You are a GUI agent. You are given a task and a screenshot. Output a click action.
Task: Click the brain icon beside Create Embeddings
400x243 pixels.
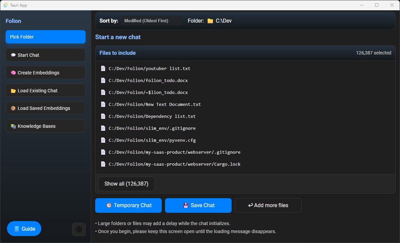tap(13, 73)
